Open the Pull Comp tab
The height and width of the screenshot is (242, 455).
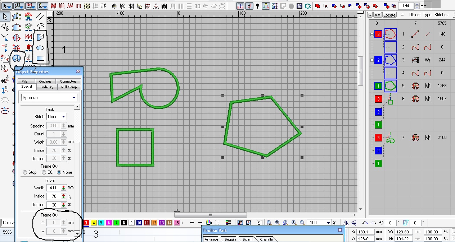tap(69, 87)
